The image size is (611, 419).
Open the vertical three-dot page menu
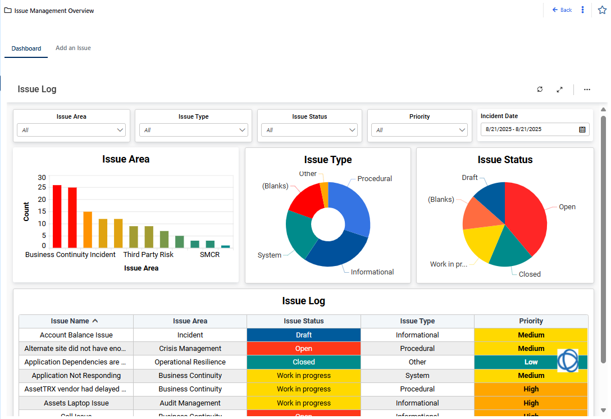coord(583,10)
